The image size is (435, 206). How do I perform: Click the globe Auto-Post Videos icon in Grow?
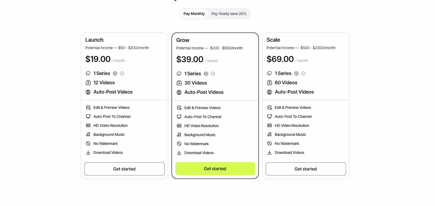tap(179, 92)
